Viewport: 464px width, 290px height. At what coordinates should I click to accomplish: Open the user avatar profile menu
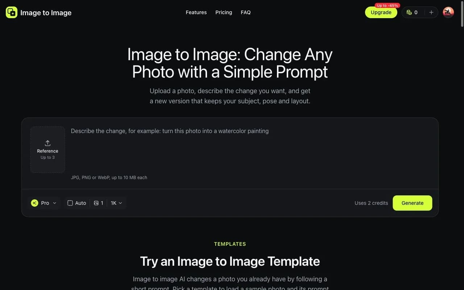[448, 12]
